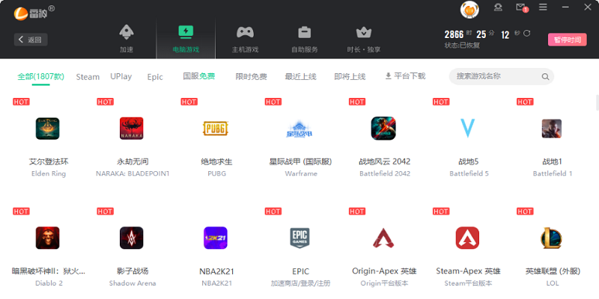Show the 限时免费 category

[x=252, y=77]
